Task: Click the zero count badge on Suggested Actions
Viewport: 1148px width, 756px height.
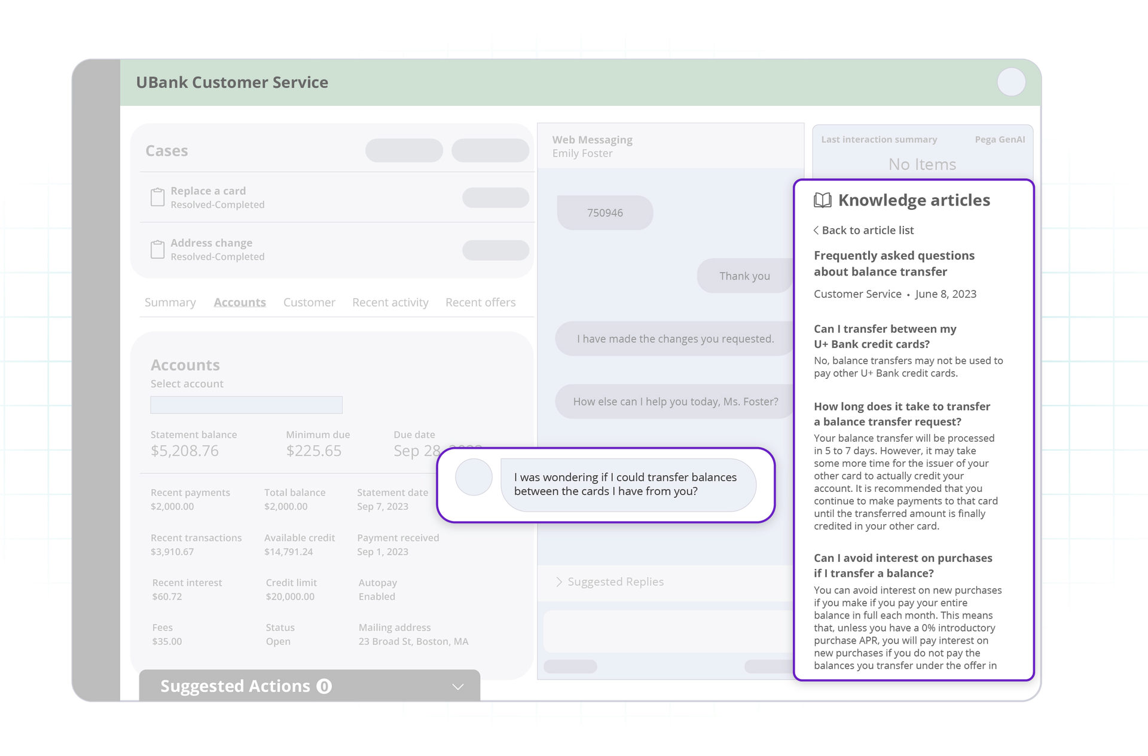Action: click(324, 686)
